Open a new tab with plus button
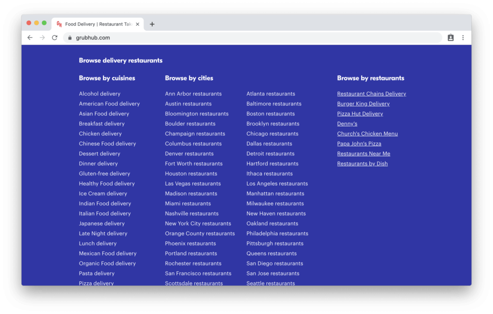This screenshot has height=314, width=493. point(152,24)
